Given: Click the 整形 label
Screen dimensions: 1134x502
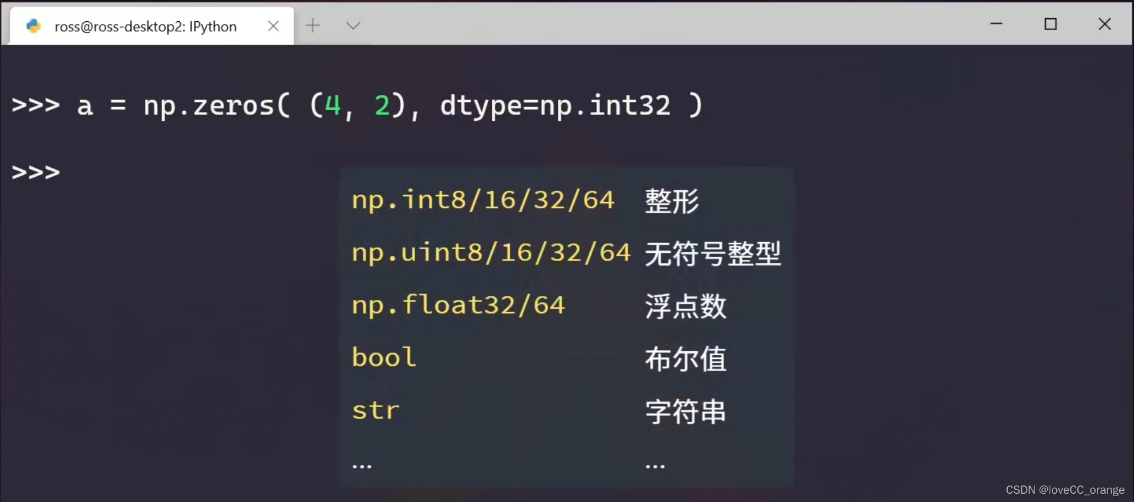Looking at the screenshot, I should click(672, 201).
